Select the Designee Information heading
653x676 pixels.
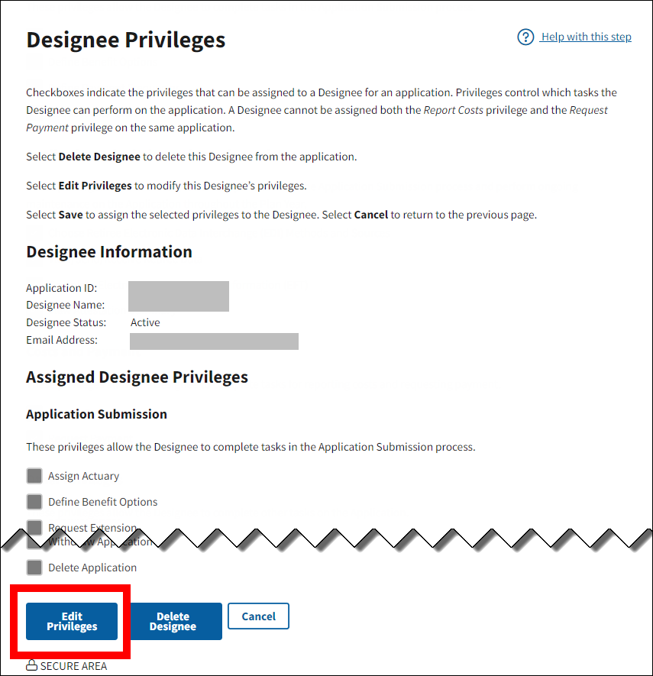109,252
